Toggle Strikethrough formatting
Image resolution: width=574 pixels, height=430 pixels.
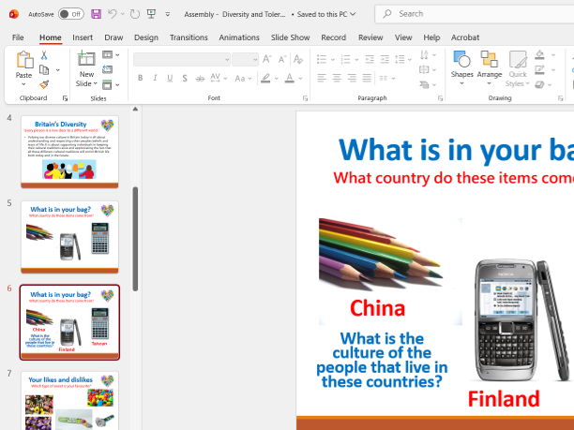tap(200, 78)
